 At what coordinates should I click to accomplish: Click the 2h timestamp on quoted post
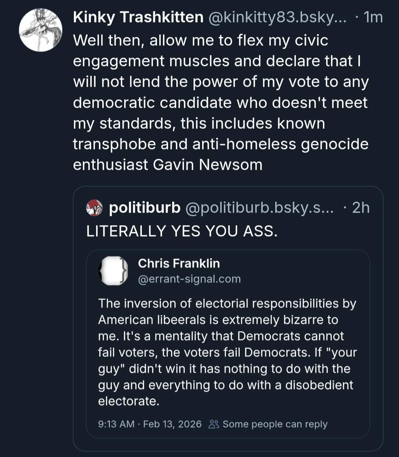pos(361,208)
